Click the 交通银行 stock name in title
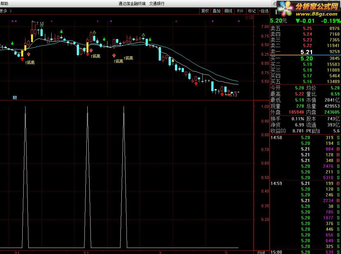Screen dimensions: 341x254 (x=157, y=4)
